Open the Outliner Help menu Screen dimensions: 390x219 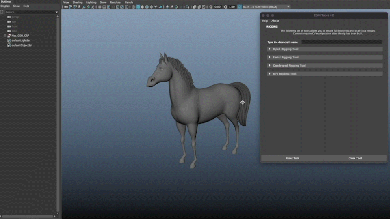click(x=26, y=6)
